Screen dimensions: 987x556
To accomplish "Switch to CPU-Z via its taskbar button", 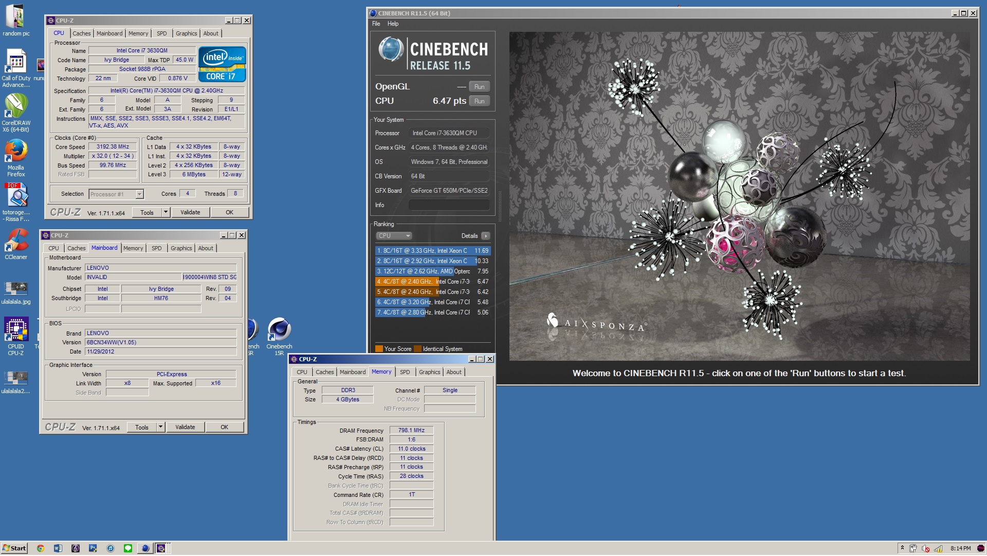I will (x=161, y=549).
